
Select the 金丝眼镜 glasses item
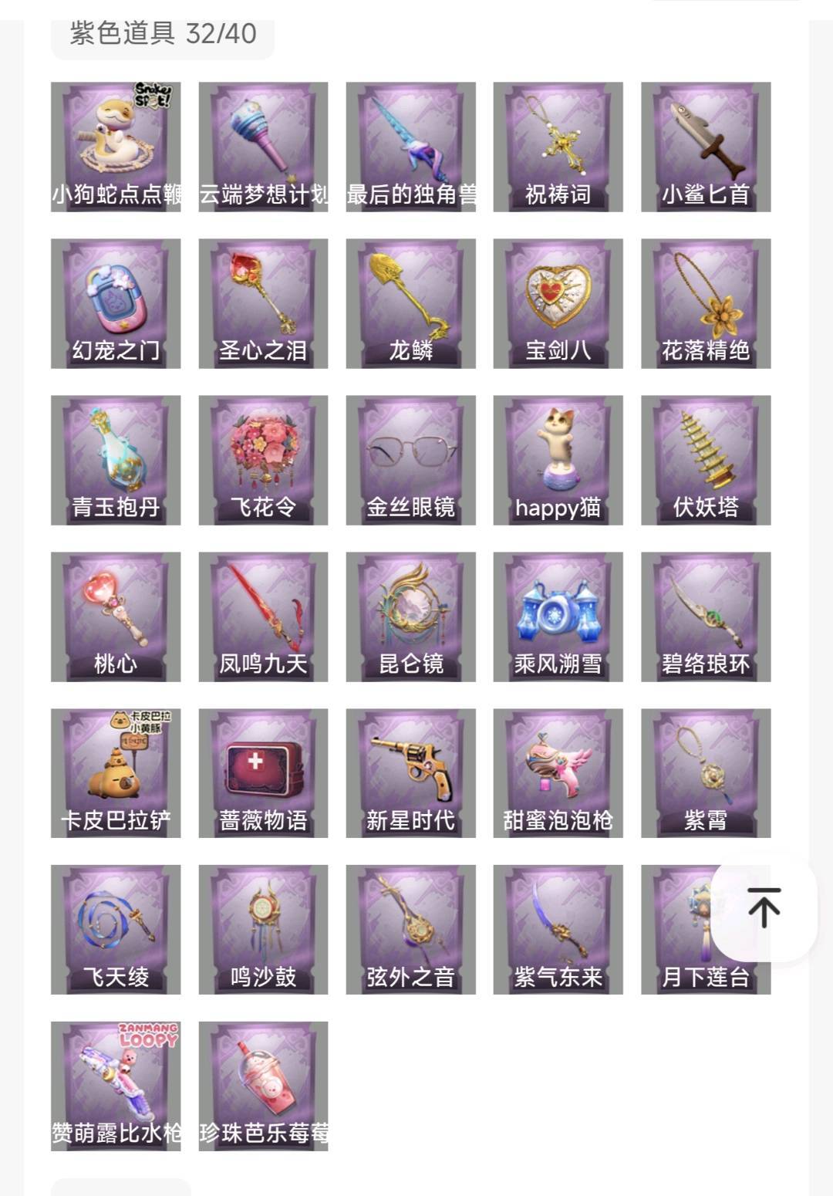pyautogui.click(x=411, y=460)
